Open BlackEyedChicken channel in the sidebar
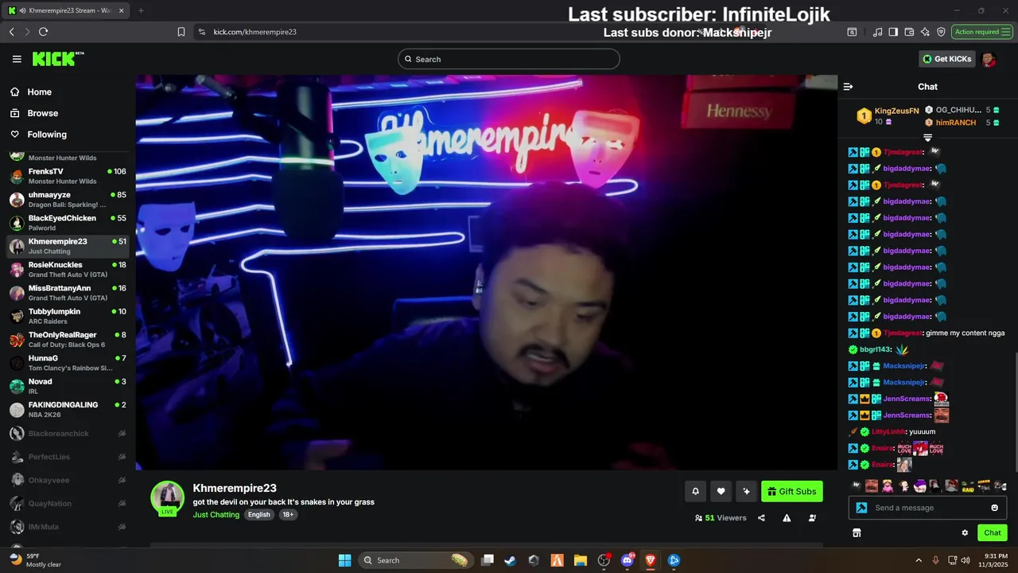Image resolution: width=1018 pixels, height=573 pixels. tap(68, 223)
